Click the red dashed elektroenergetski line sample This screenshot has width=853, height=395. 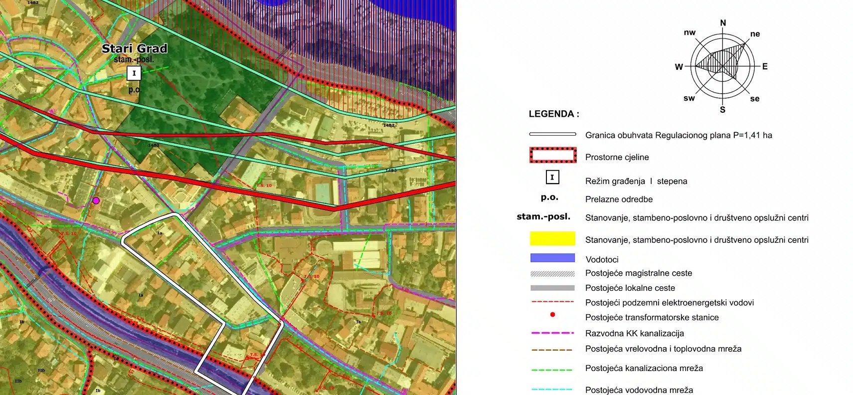(x=552, y=302)
